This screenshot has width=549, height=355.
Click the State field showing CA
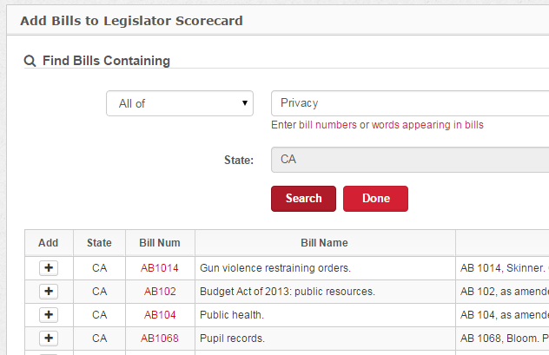click(408, 160)
